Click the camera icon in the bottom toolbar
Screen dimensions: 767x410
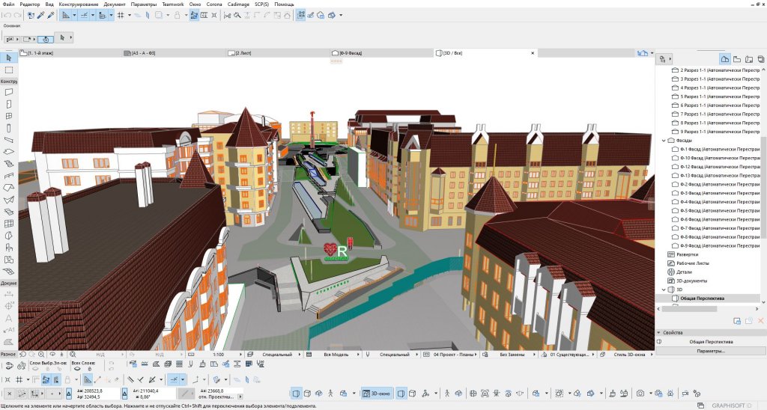pos(640,393)
